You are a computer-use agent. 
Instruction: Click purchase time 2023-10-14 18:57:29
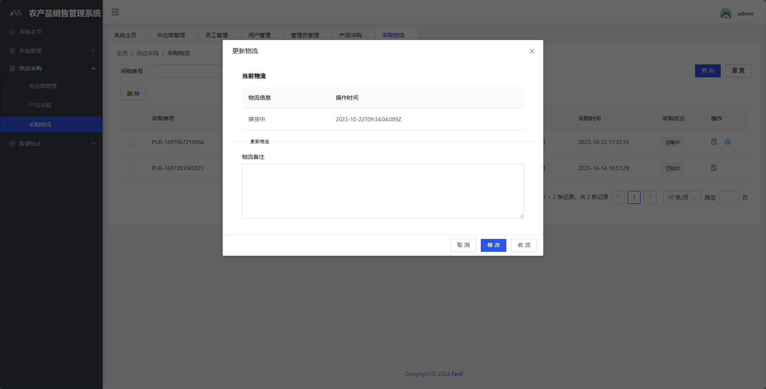tap(603, 168)
